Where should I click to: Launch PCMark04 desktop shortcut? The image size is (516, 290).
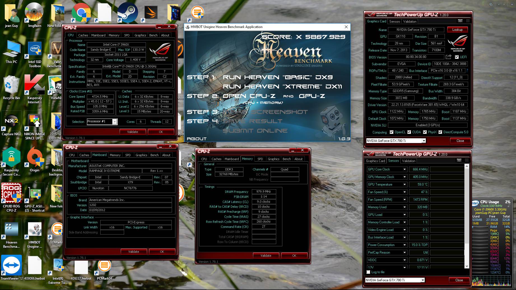(104, 269)
